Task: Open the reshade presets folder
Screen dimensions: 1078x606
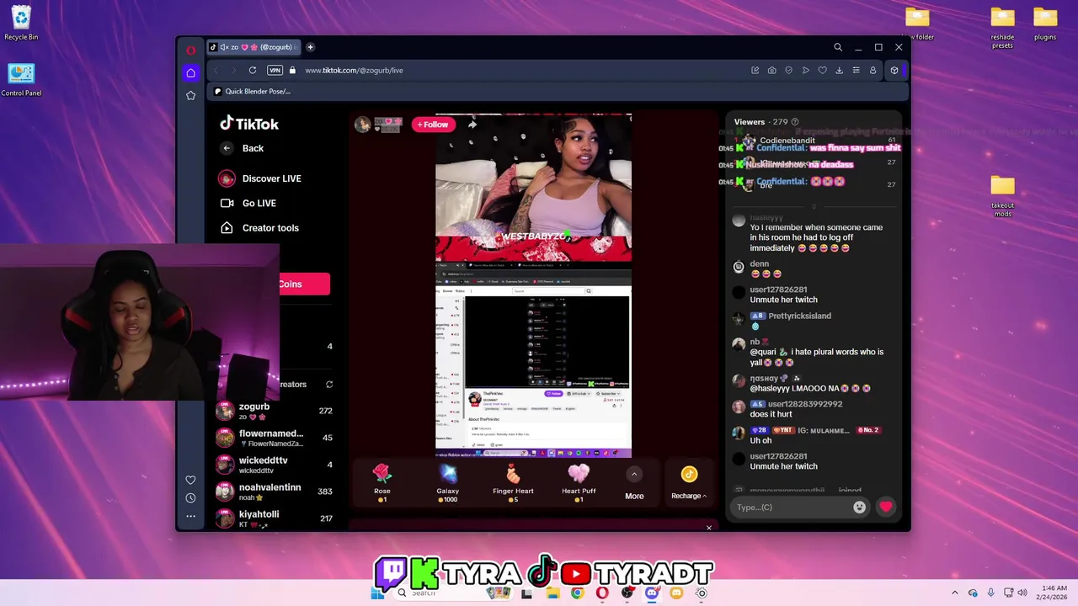Action: click(x=1002, y=28)
